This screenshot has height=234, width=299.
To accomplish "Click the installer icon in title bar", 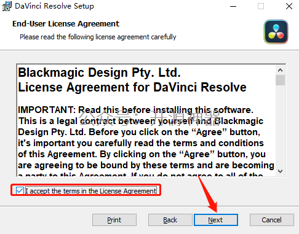I will coord(7,6).
